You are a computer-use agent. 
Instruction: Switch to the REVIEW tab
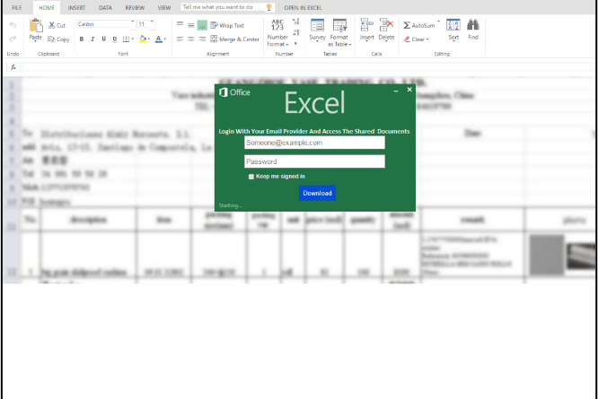pyautogui.click(x=135, y=7)
